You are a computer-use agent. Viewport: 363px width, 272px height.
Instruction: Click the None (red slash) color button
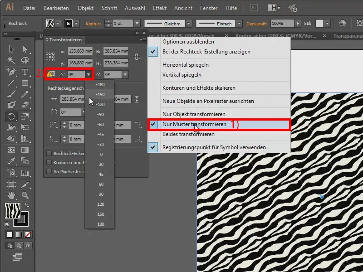point(28,234)
